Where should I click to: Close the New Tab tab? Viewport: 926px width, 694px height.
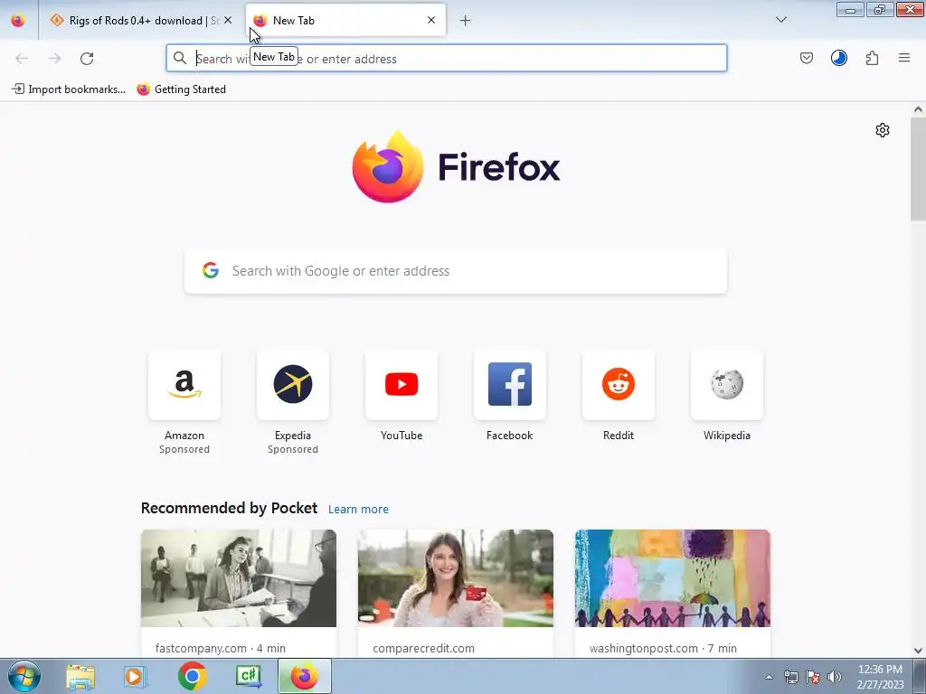click(431, 21)
